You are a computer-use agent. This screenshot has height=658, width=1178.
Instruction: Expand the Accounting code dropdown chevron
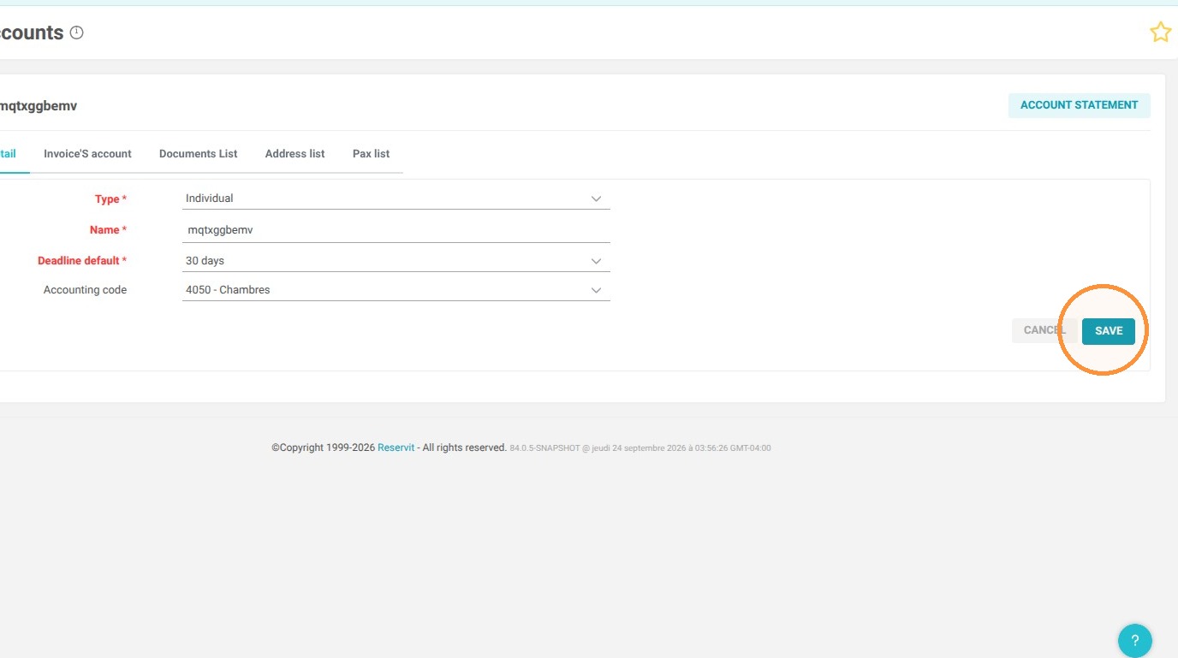pyautogui.click(x=597, y=290)
